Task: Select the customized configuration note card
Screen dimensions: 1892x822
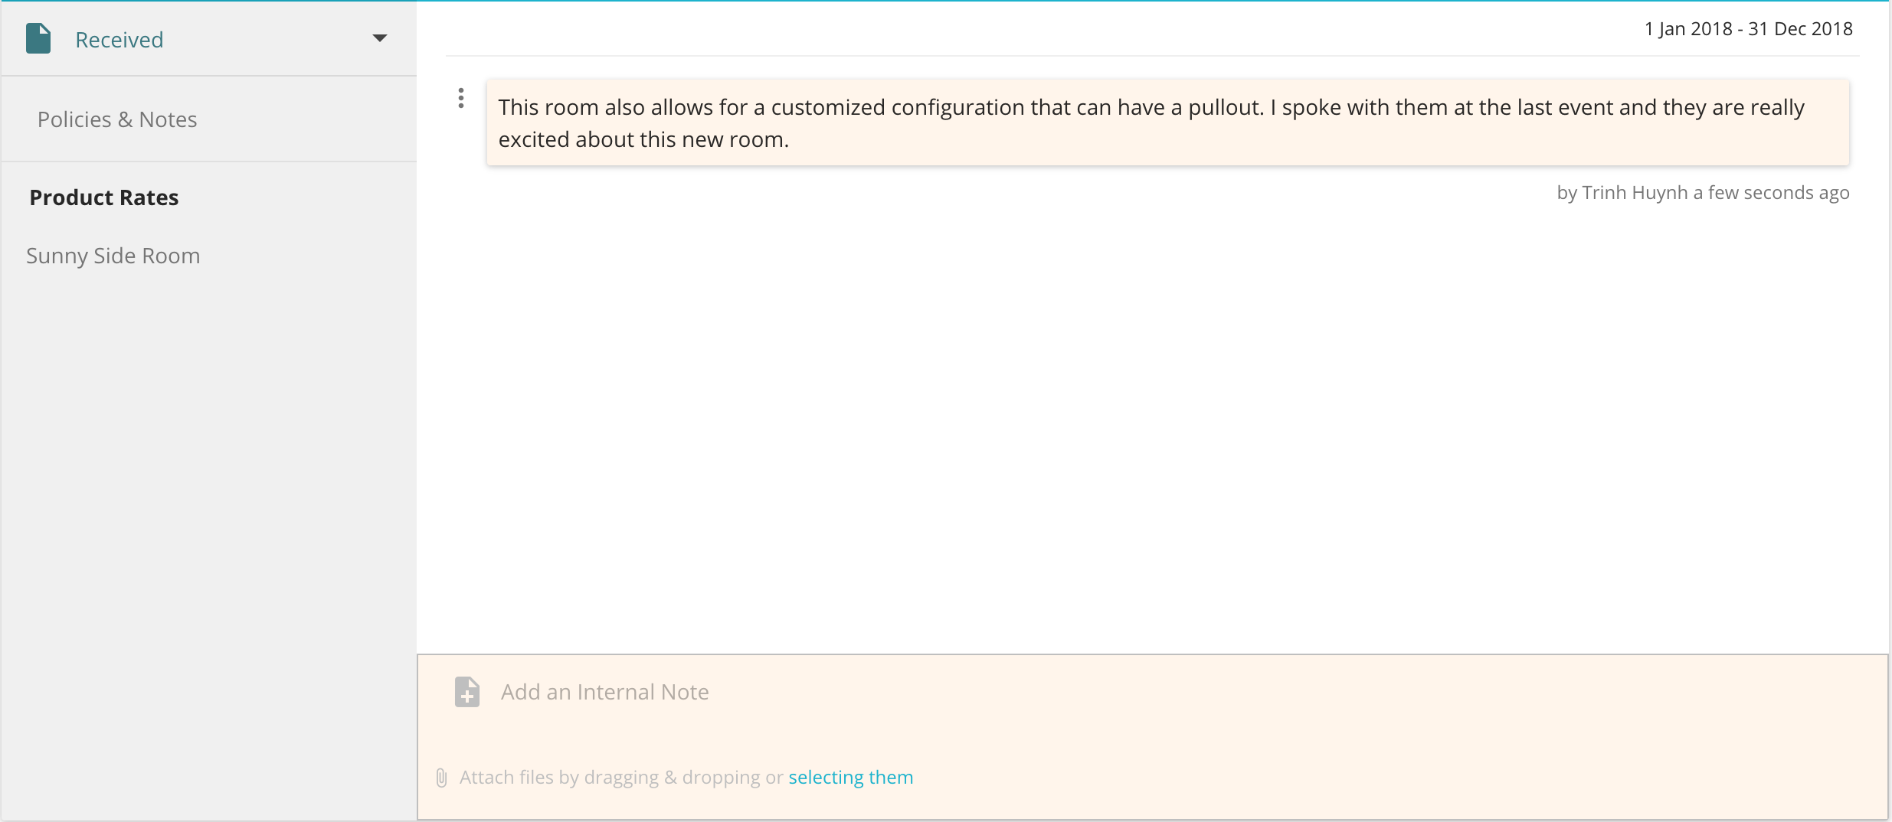Action: pyautogui.click(x=1168, y=122)
